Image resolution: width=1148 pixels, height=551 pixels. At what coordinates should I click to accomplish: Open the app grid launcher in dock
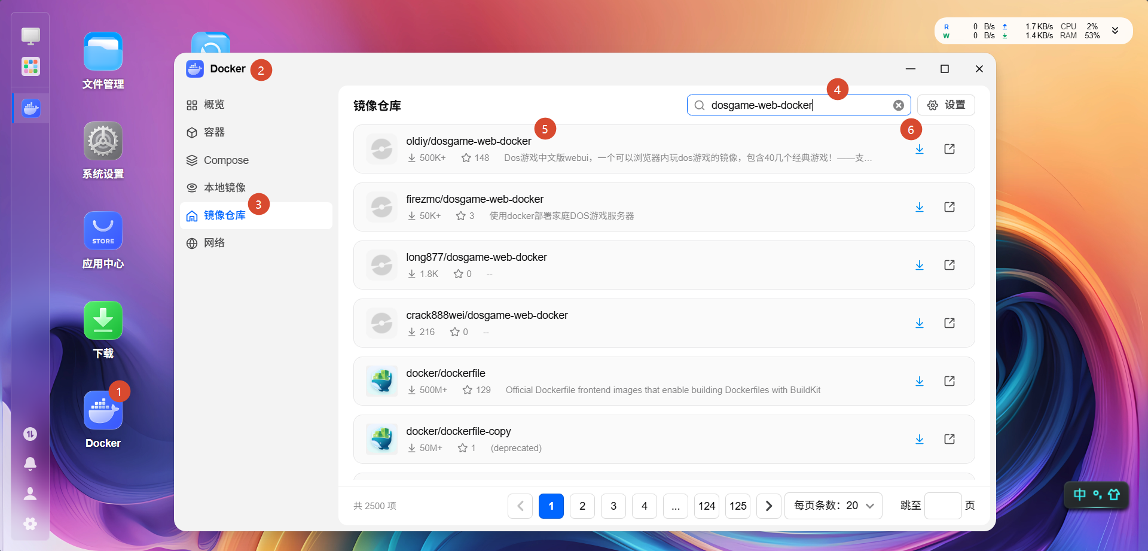coord(30,66)
